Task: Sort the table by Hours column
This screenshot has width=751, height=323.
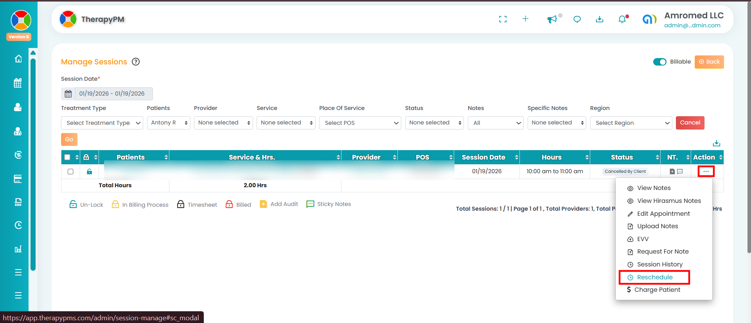Action: [x=555, y=157]
